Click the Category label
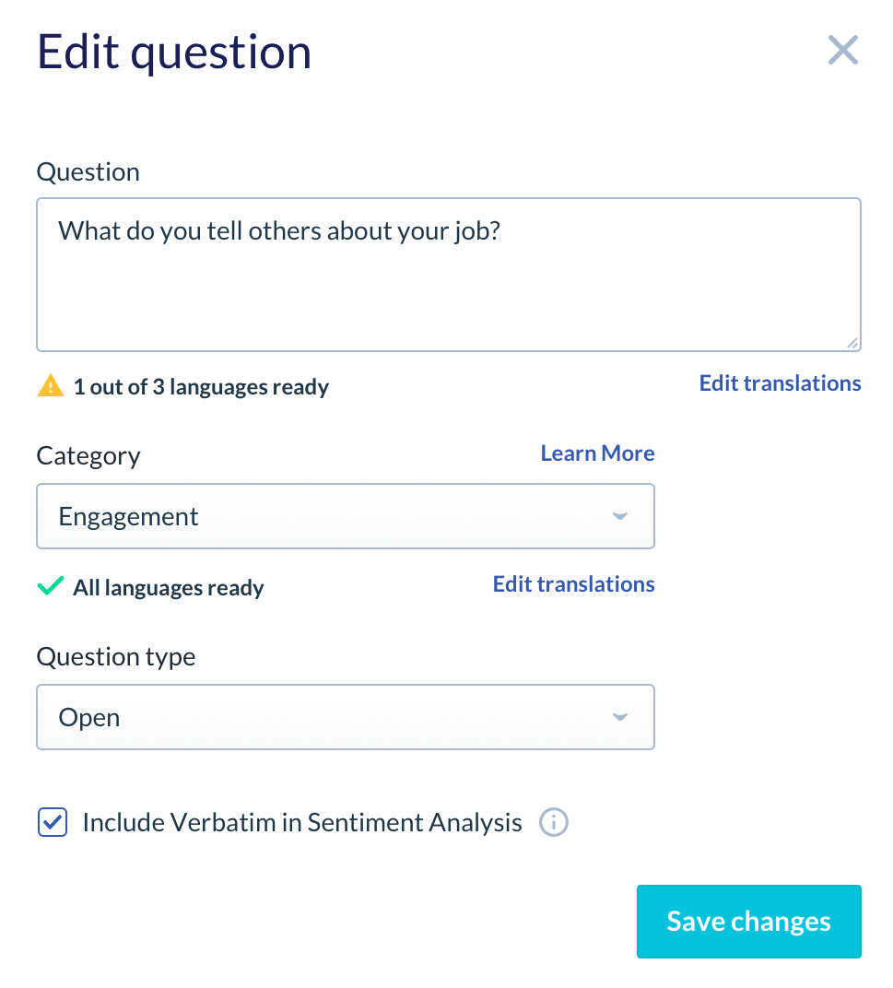Screen dimensions: 893x988 (88, 456)
